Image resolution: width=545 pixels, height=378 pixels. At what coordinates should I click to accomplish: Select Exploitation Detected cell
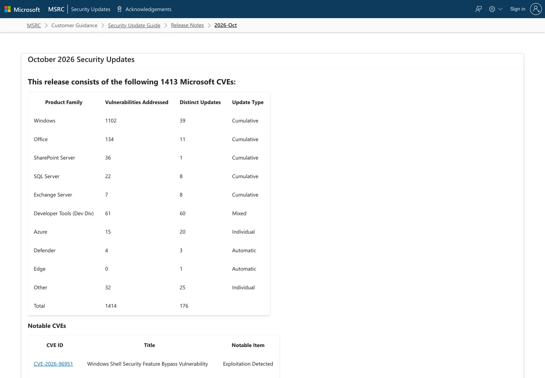248,364
